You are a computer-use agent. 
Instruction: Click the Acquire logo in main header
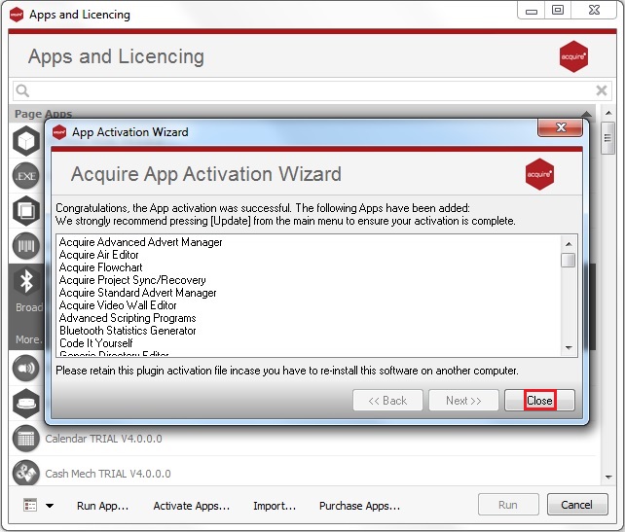tap(573, 56)
